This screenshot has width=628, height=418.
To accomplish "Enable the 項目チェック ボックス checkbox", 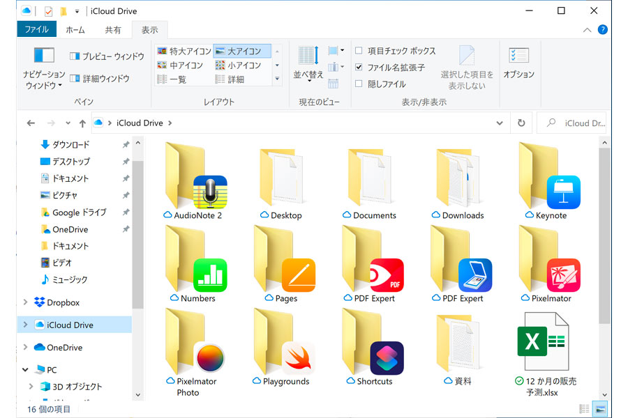I will point(359,51).
